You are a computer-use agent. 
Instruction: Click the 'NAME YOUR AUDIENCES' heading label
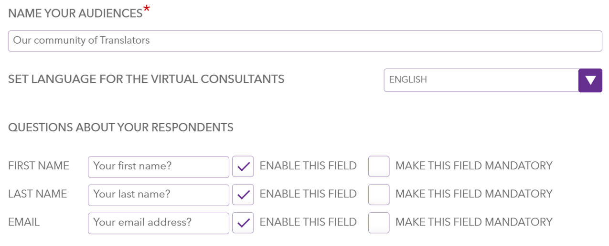75,13
